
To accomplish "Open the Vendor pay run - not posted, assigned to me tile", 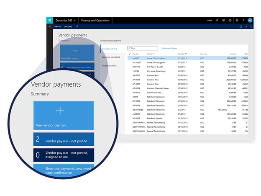I will point(64,155).
